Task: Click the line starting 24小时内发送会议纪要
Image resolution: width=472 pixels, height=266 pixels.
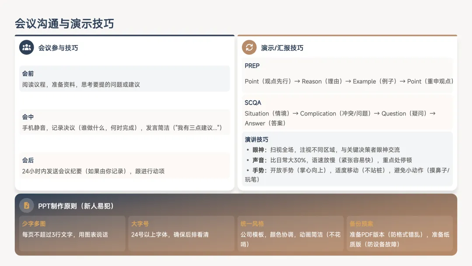Action: [94, 171]
